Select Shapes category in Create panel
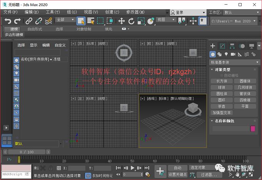 point(219,54)
